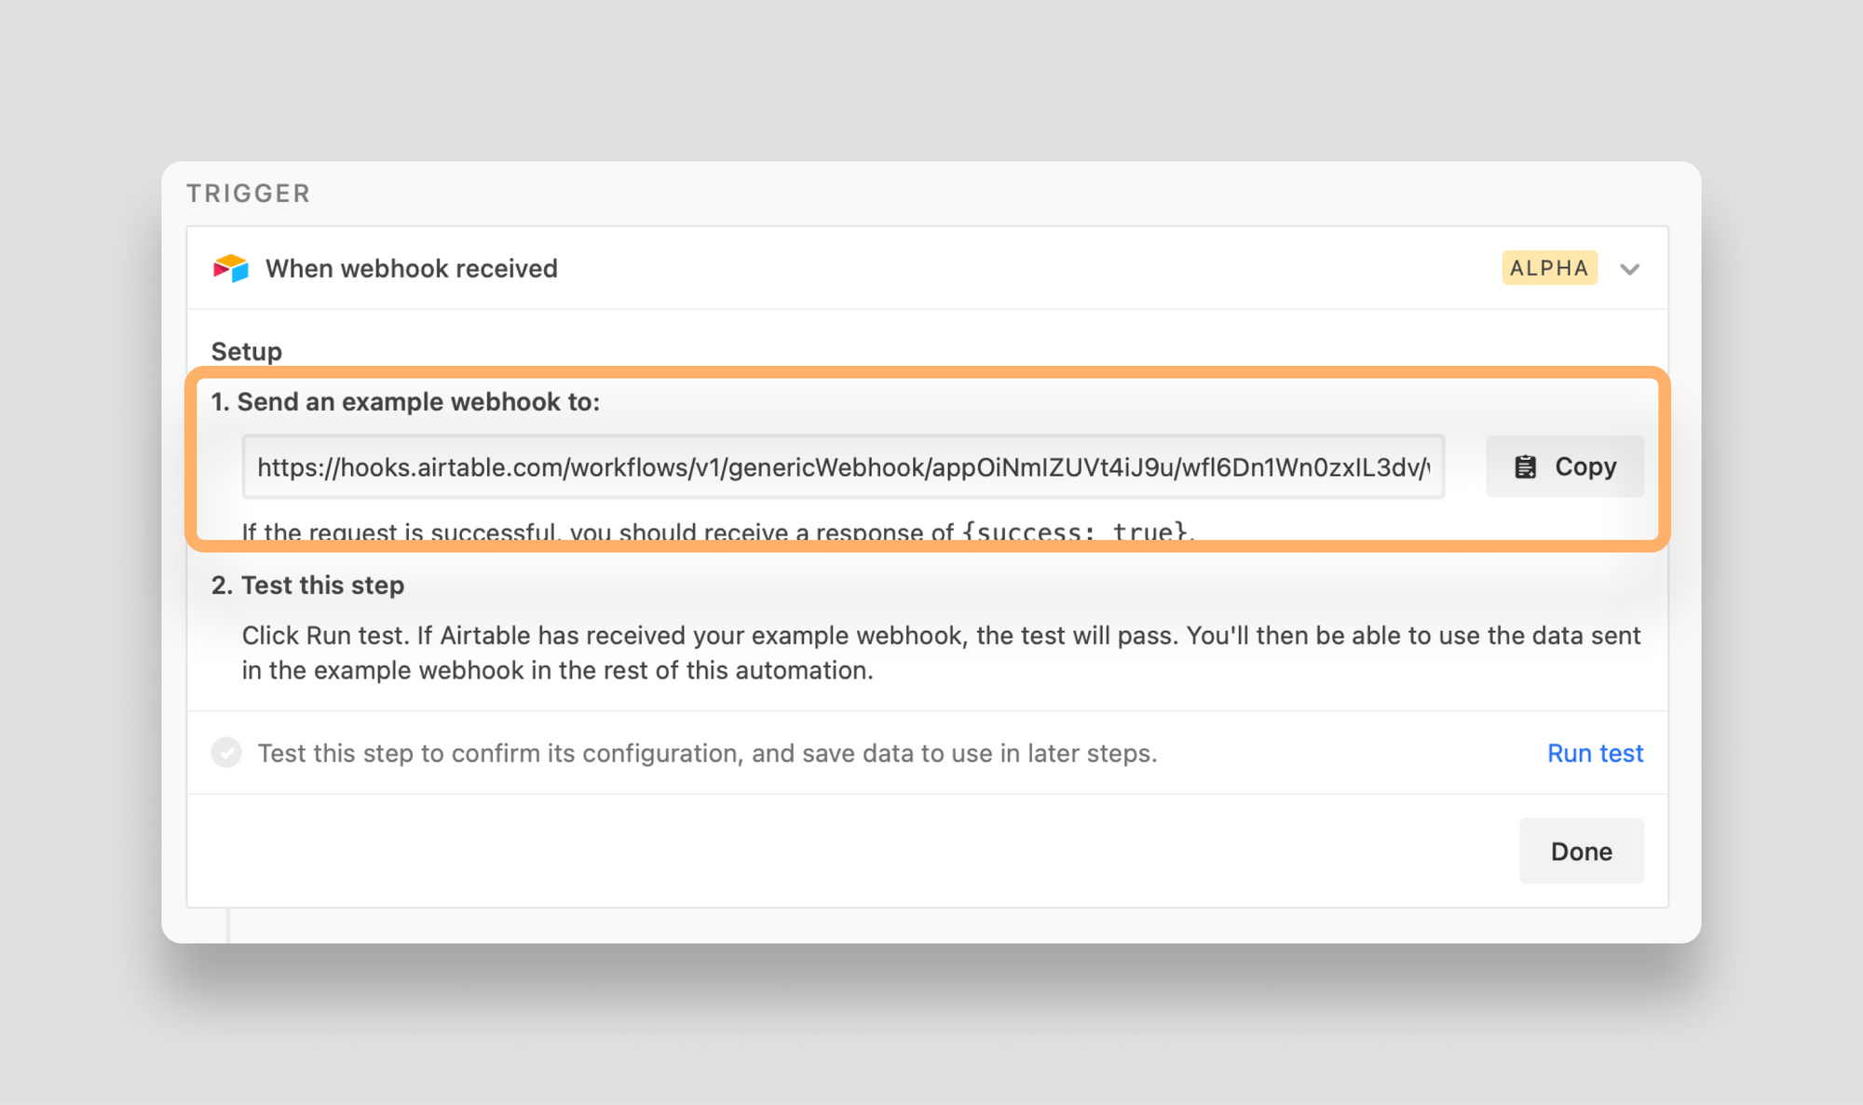Toggle the step status indicator before test text
Viewport: 1863px width, 1105px height.
click(226, 752)
